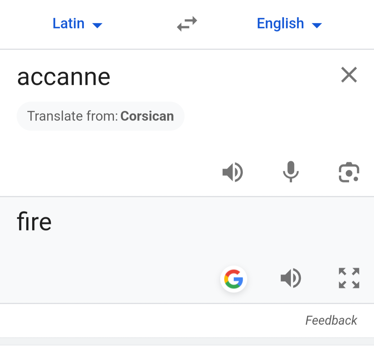Image resolution: width=374 pixels, height=346 pixels.
Task: Start voice input with the microphone
Action: [291, 172]
